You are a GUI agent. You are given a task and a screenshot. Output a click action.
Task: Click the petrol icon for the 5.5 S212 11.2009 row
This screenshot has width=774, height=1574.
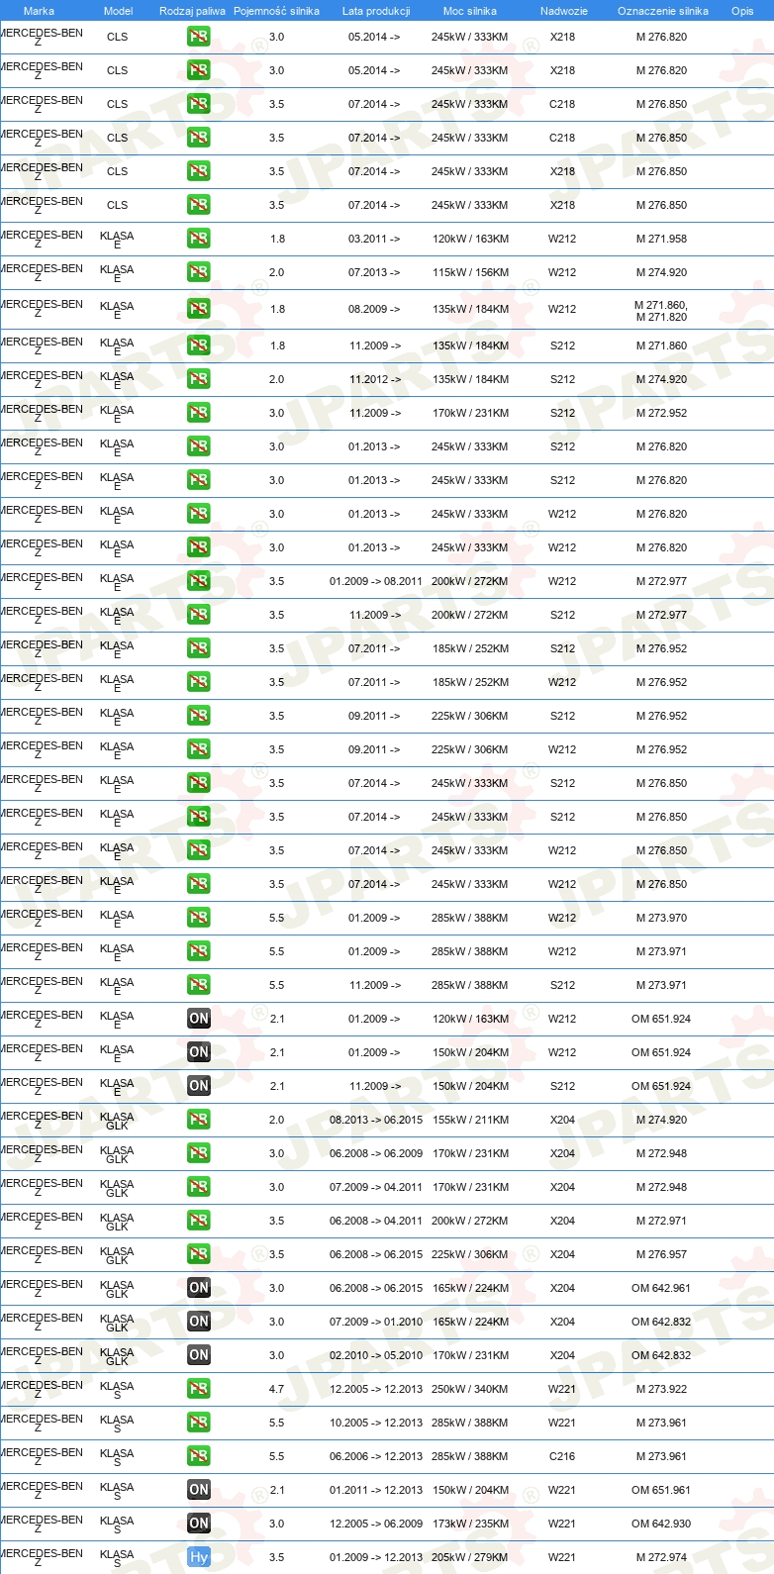(199, 985)
